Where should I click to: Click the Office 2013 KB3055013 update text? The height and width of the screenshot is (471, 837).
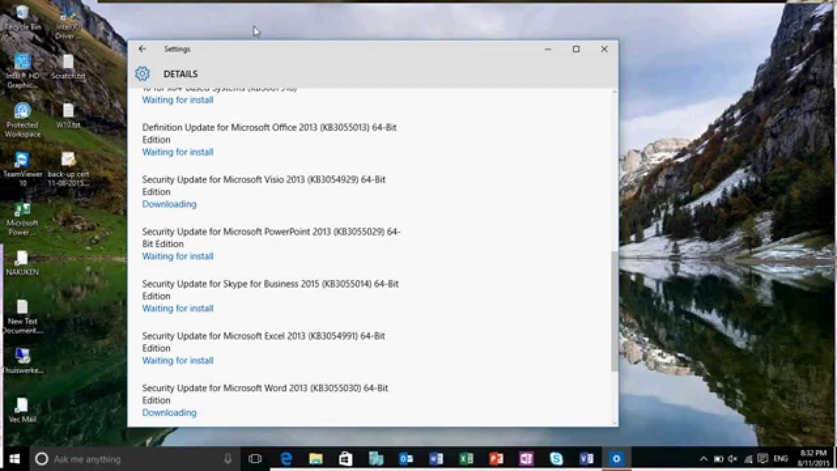269,133
